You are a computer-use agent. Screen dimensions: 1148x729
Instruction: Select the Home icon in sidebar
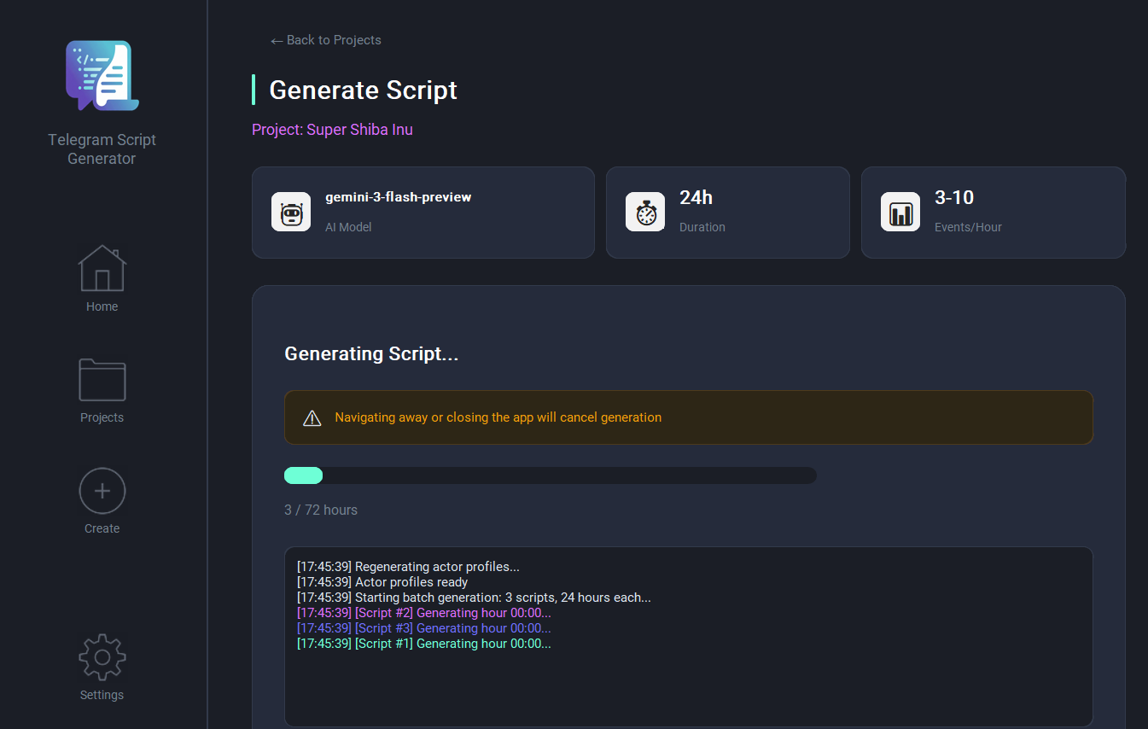(102, 268)
